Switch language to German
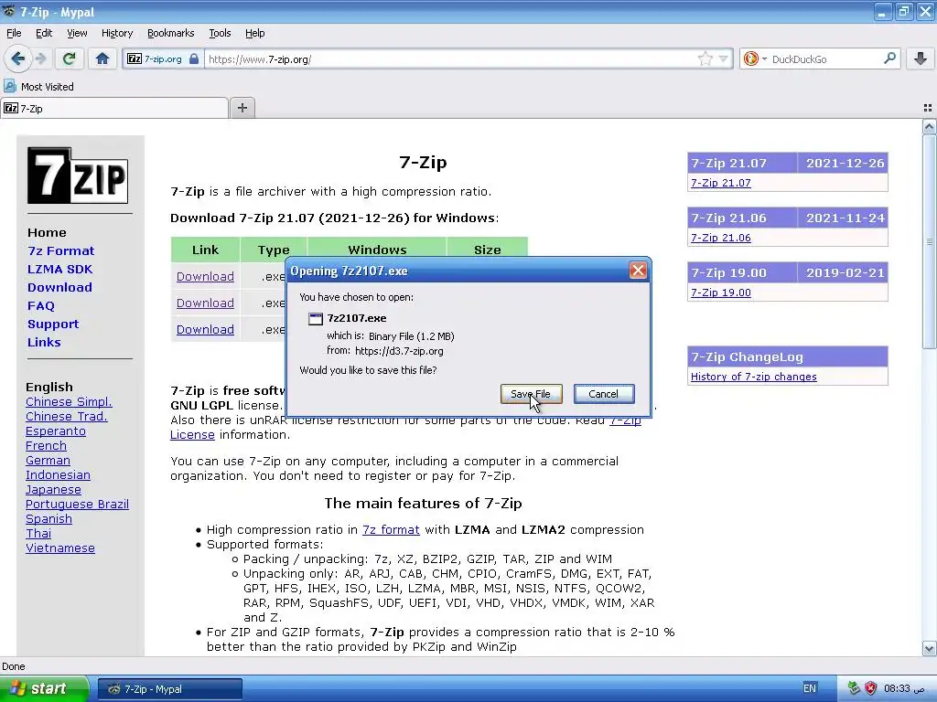 pyautogui.click(x=48, y=461)
